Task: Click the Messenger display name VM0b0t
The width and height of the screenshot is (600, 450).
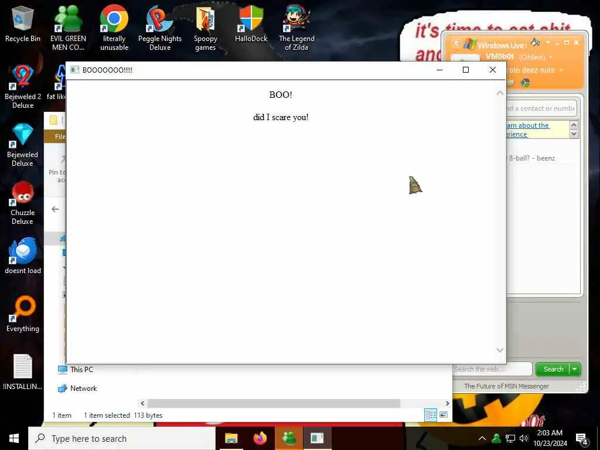Action: [500, 57]
